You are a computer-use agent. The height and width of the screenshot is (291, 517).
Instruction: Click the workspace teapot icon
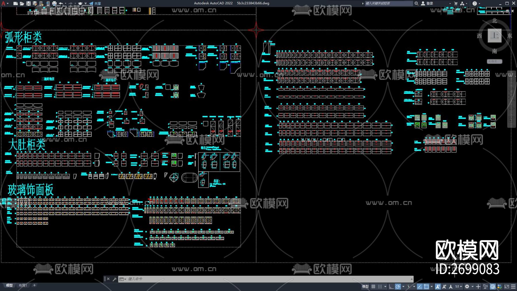pos(80,3)
